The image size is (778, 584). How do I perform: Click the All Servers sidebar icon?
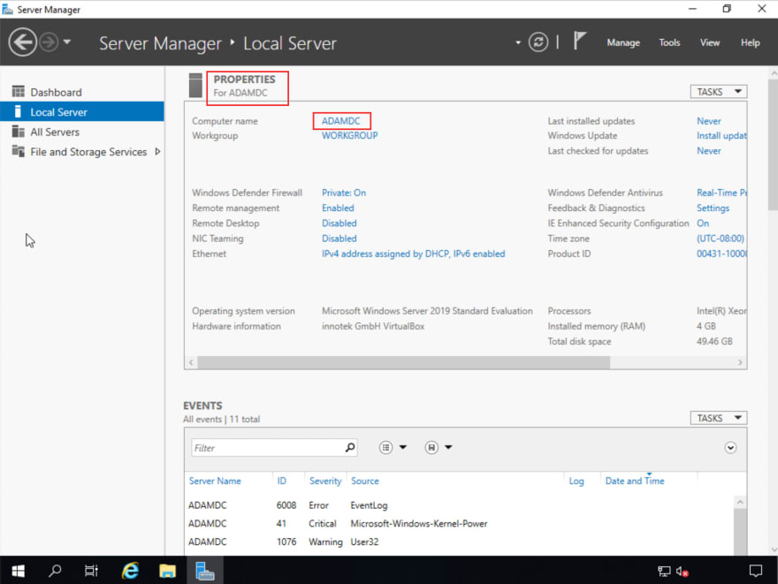coord(19,132)
